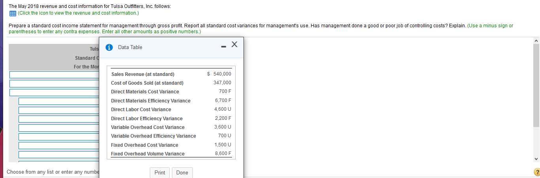540x178 pixels.
Task: Click the 'Data Table' popup title
Action: point(130,47)
